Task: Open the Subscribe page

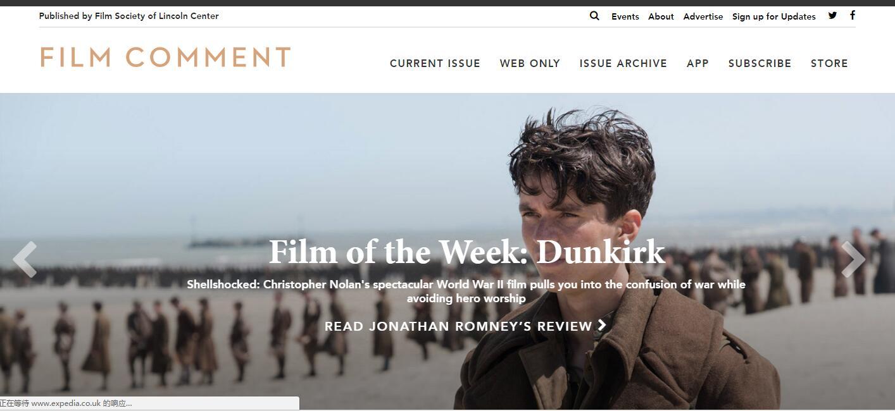Action: [x=760, y=63]
